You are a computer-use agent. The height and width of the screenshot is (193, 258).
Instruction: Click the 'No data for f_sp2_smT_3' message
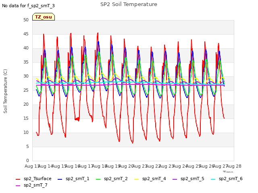coord(28,6)
